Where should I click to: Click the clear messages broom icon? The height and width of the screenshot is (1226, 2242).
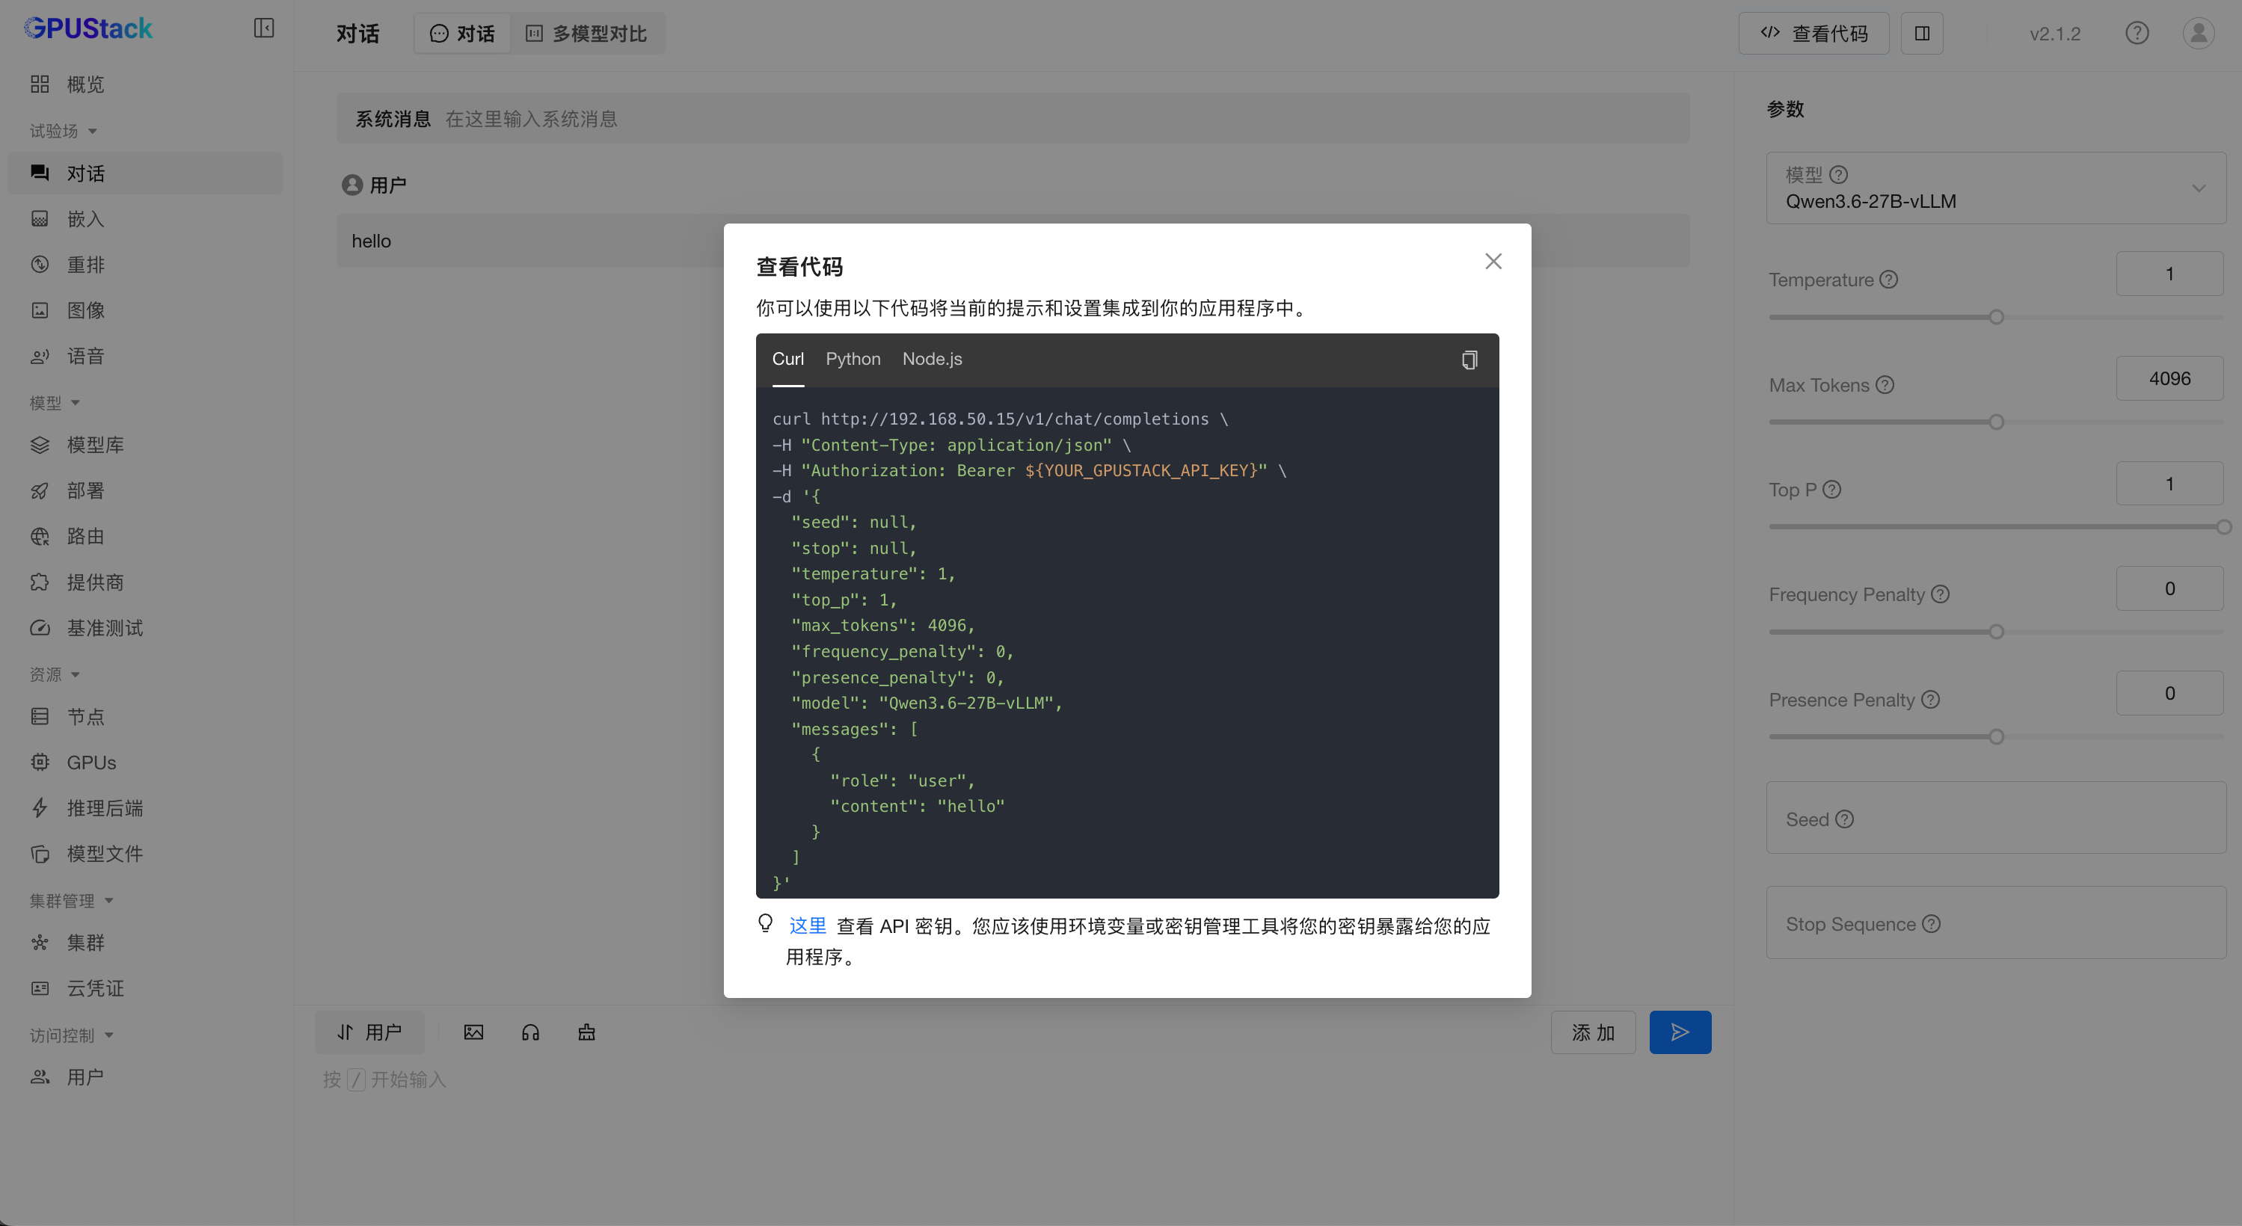tap(586, 1032)
